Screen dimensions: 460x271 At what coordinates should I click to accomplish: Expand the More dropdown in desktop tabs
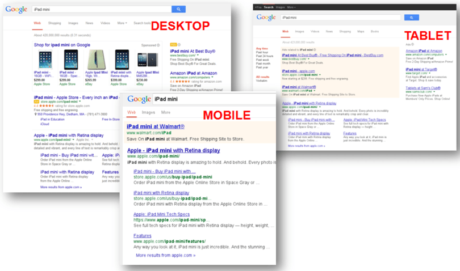[x=122, y=23]
